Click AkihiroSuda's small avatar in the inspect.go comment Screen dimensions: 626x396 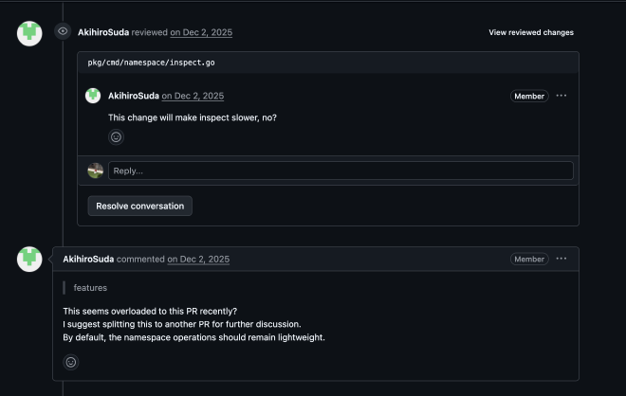pyautogui.click(x=93, y=96)
